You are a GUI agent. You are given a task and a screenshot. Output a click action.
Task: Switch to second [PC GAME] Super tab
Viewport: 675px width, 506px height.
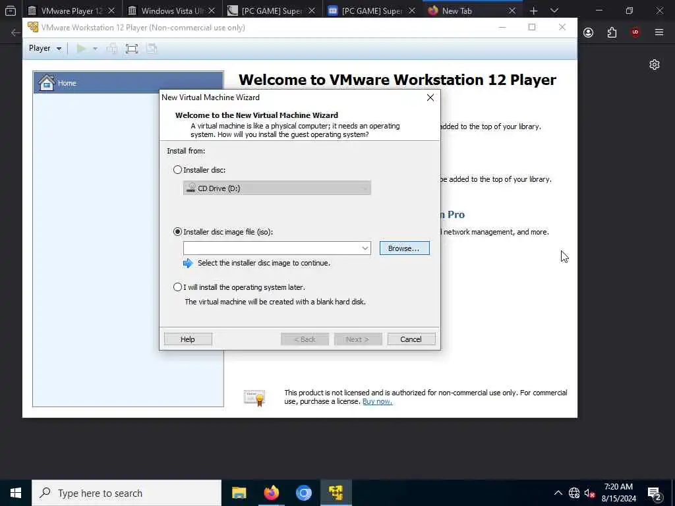tap(372, 11)
